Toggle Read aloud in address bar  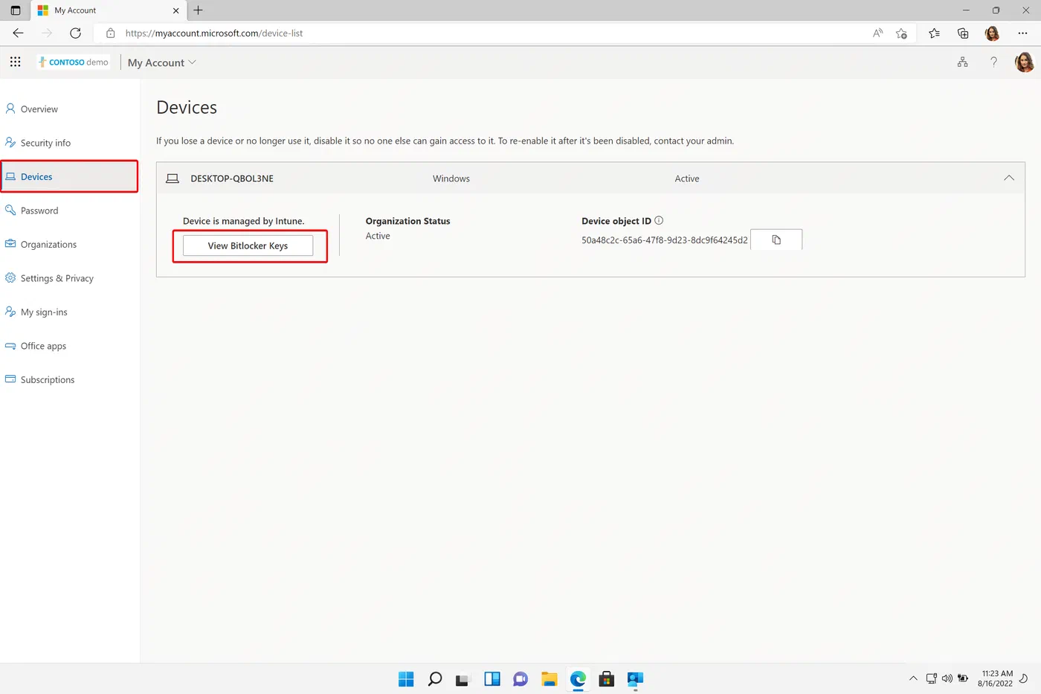(x=878, y=33)
